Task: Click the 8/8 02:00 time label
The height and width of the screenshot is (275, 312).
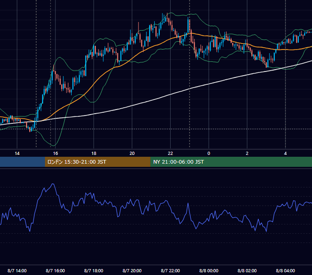Action: [x=247, y=270]
